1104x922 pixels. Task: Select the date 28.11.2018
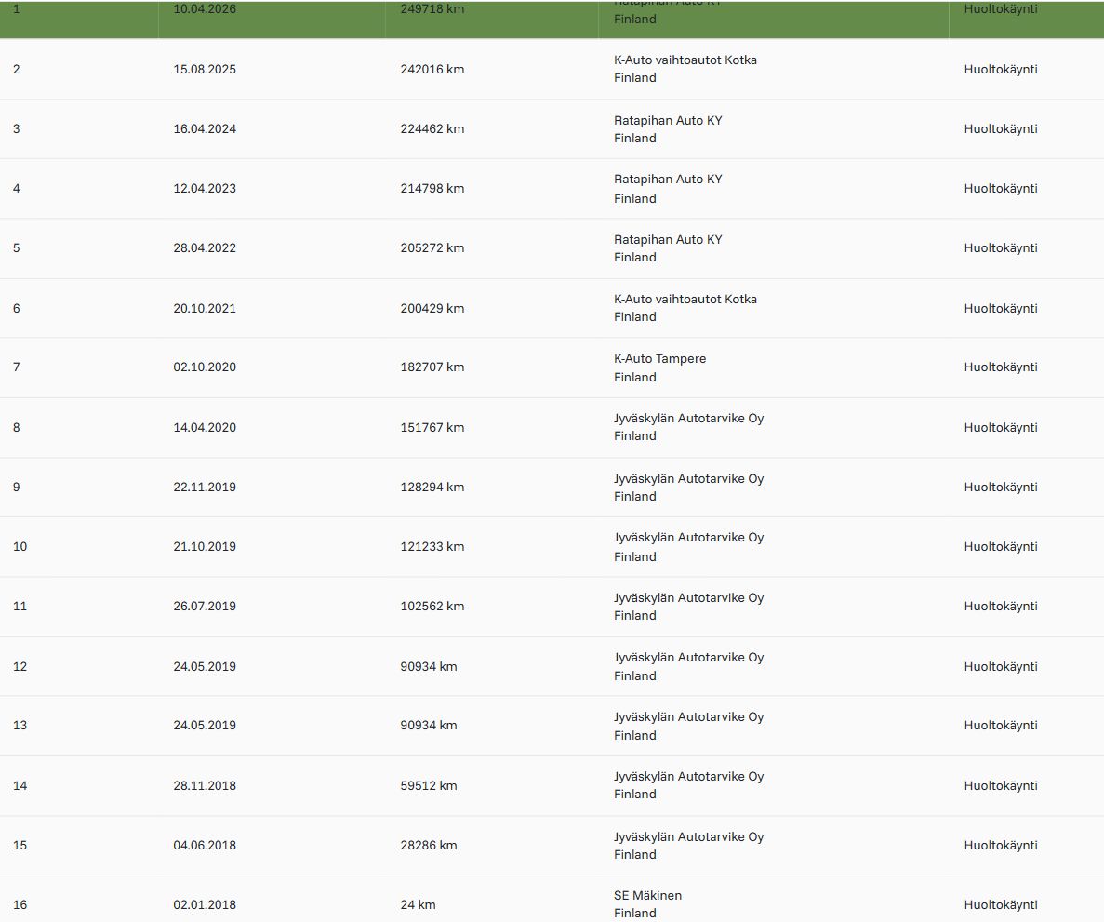tap(205, 785)
